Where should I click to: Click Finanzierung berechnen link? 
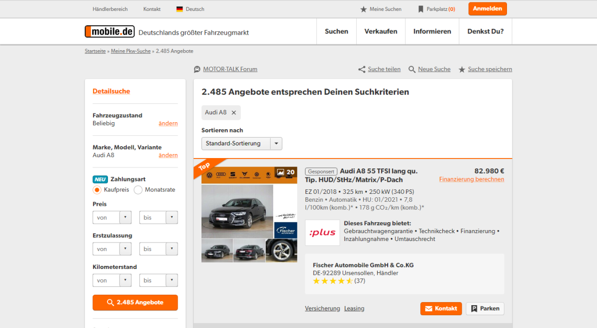pyautogui.click(x=472, y=179)
